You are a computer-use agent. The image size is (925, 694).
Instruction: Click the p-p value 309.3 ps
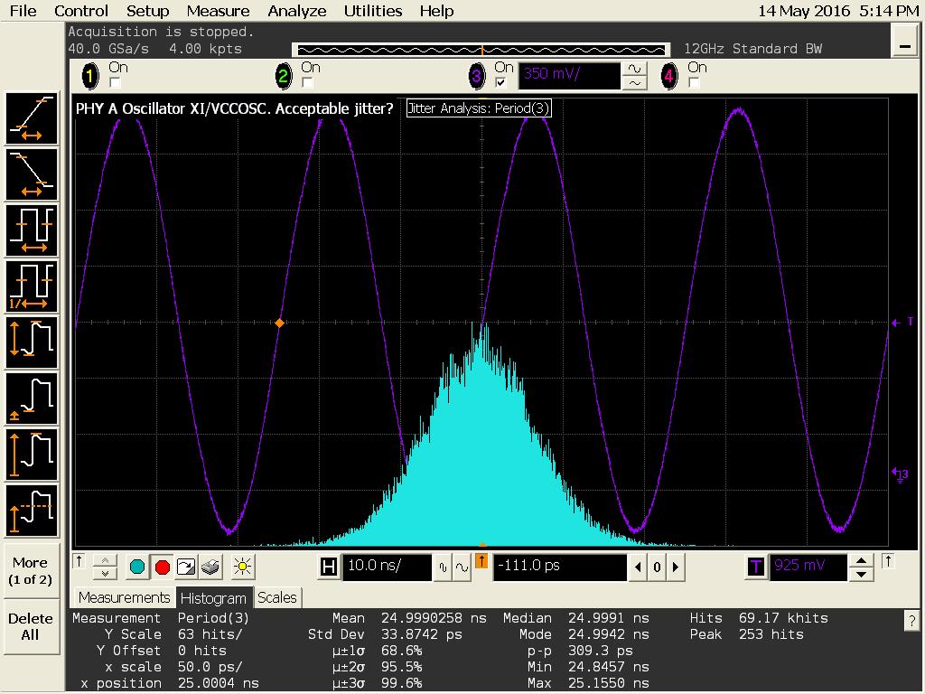point(601,651)
